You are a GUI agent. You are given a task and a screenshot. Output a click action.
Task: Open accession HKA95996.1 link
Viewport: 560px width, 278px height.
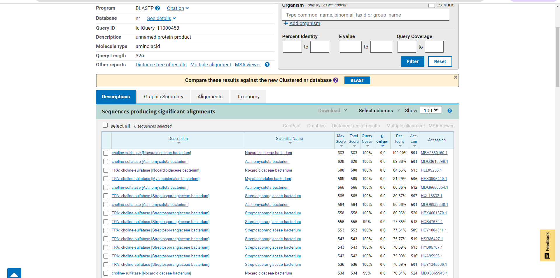pyautogui.click(x=432, y=256)
